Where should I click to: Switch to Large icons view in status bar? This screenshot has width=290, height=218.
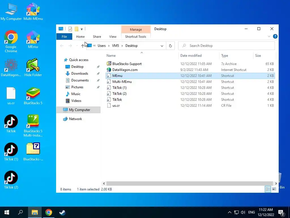tap(274, 189)
